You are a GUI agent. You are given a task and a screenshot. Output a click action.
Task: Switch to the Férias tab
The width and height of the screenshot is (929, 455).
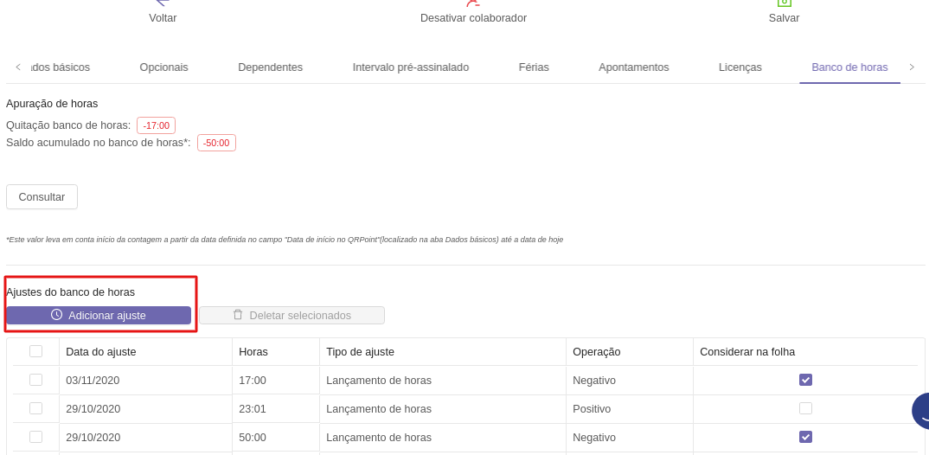coord(534,67)
